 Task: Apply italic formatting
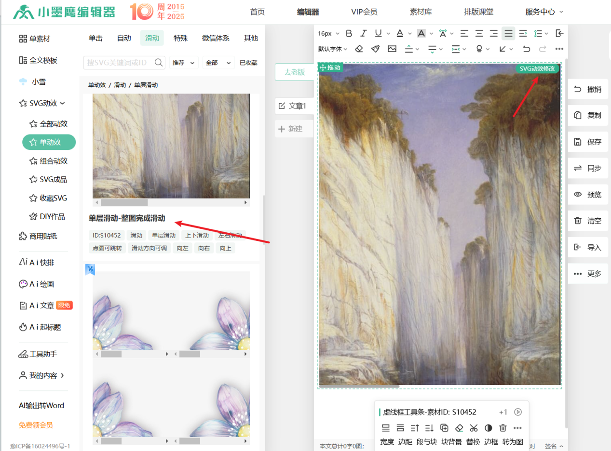pyautogui.click(x=364, y=33)
